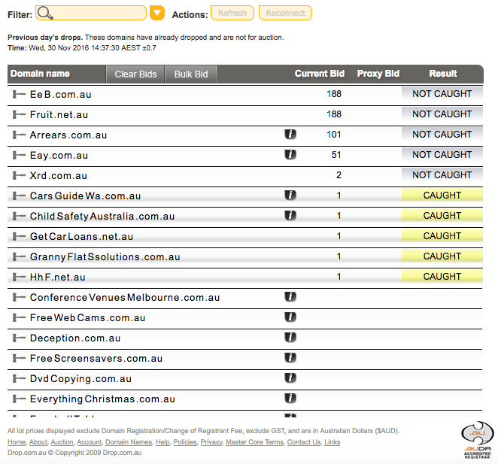
Task: Open info icon for EverythingChristmas.com.au
Action: [x=290, y=399]
